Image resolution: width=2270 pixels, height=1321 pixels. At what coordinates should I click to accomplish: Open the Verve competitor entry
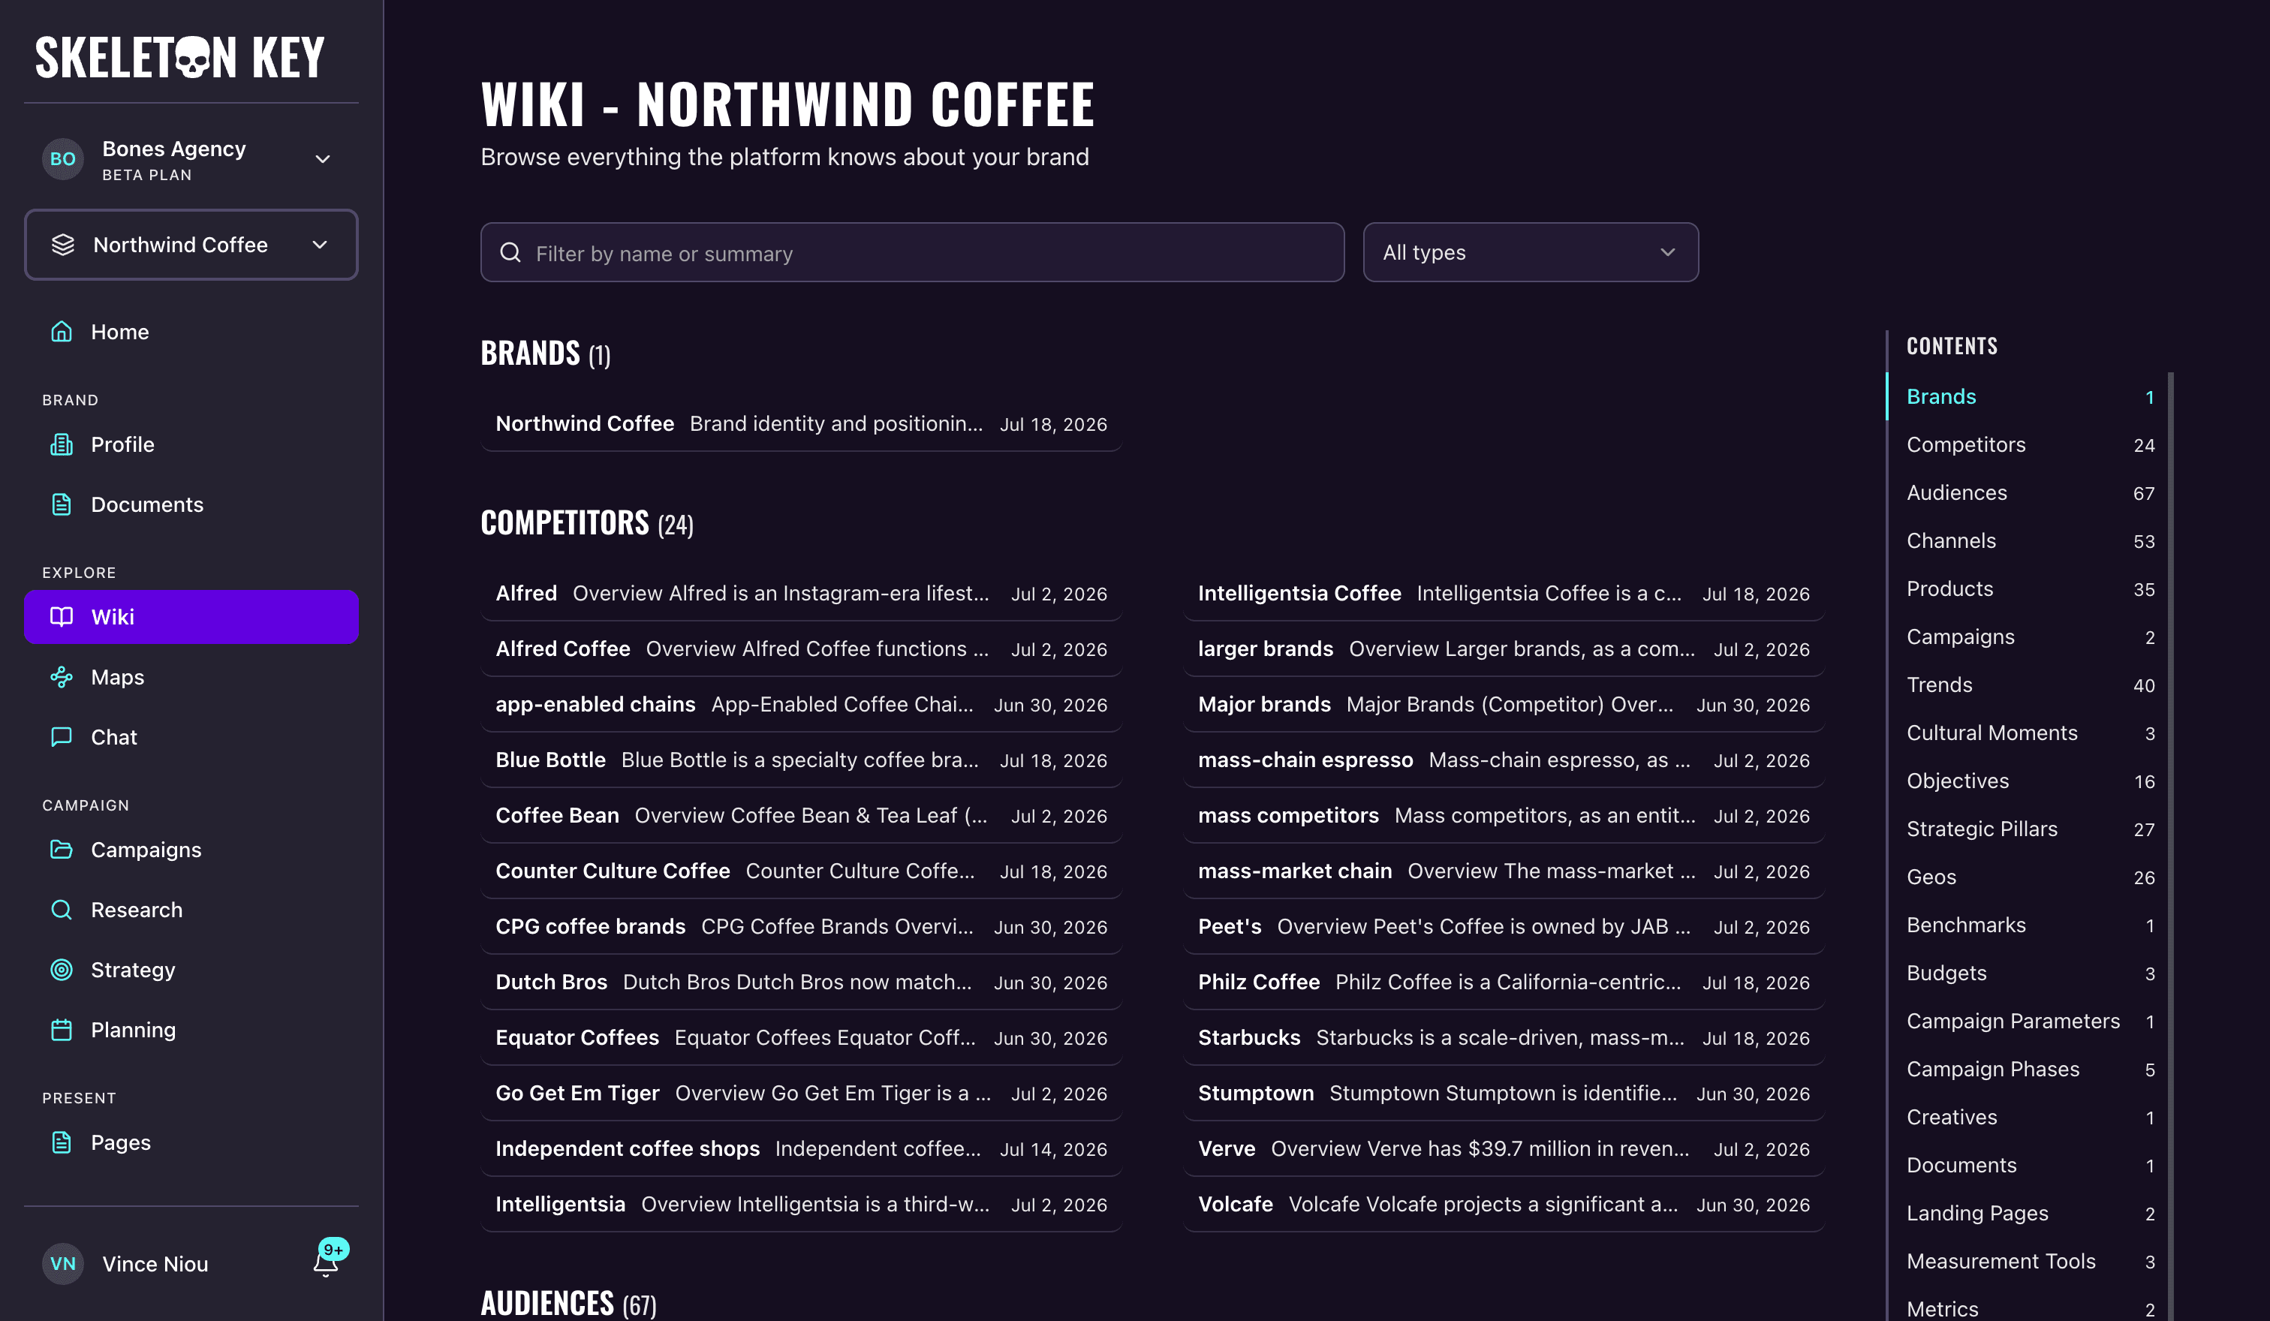(x=1504, y=1148)
